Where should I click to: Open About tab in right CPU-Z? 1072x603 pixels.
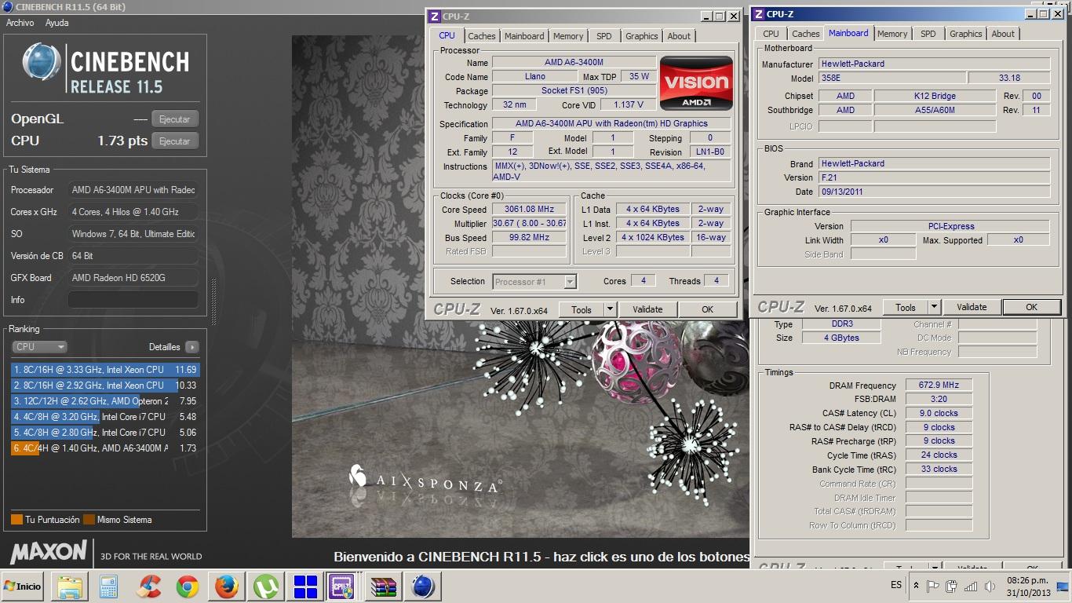pos(1003,34)
